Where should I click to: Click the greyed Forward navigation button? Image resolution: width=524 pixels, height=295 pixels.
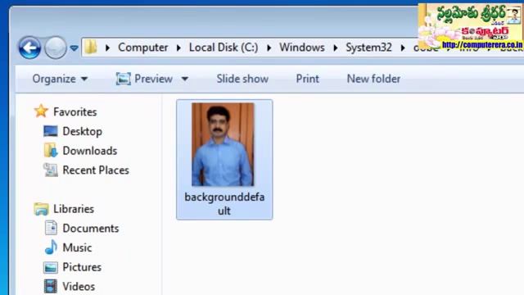pos(56,48)
